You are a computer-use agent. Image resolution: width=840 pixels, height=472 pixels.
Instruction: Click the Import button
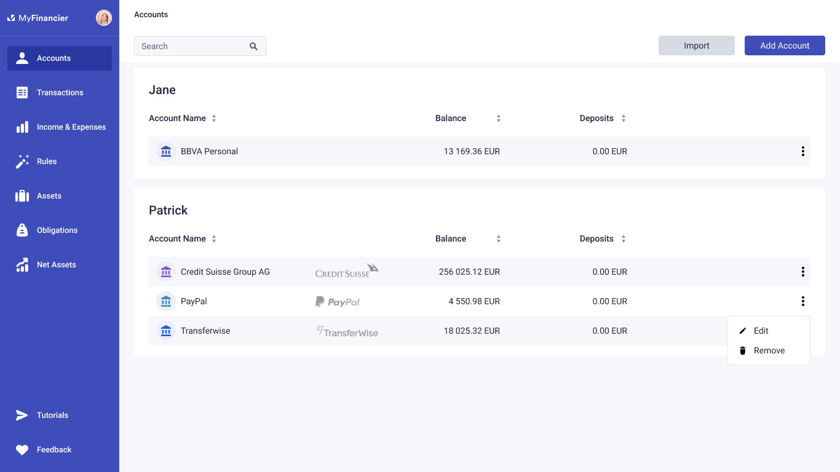[696, 45]
